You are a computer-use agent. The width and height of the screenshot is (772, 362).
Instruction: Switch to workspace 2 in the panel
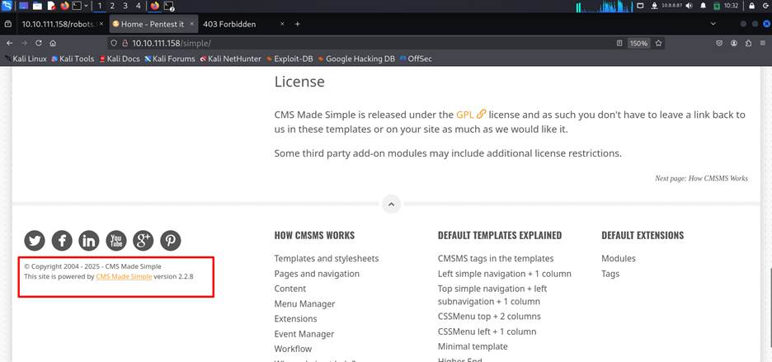(x=113, y=6)
